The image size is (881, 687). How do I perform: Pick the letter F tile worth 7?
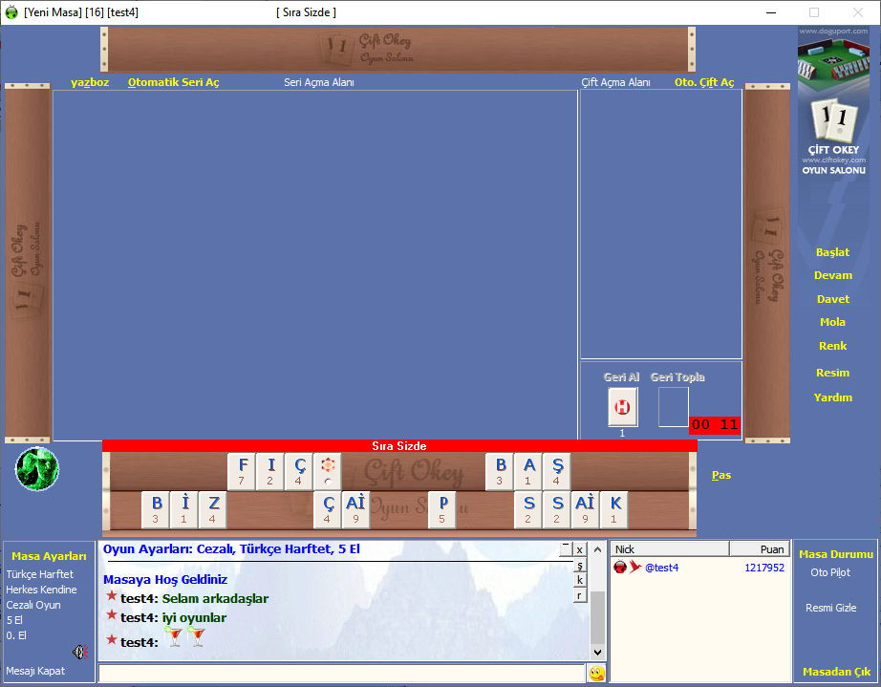(x=242, y=470)
